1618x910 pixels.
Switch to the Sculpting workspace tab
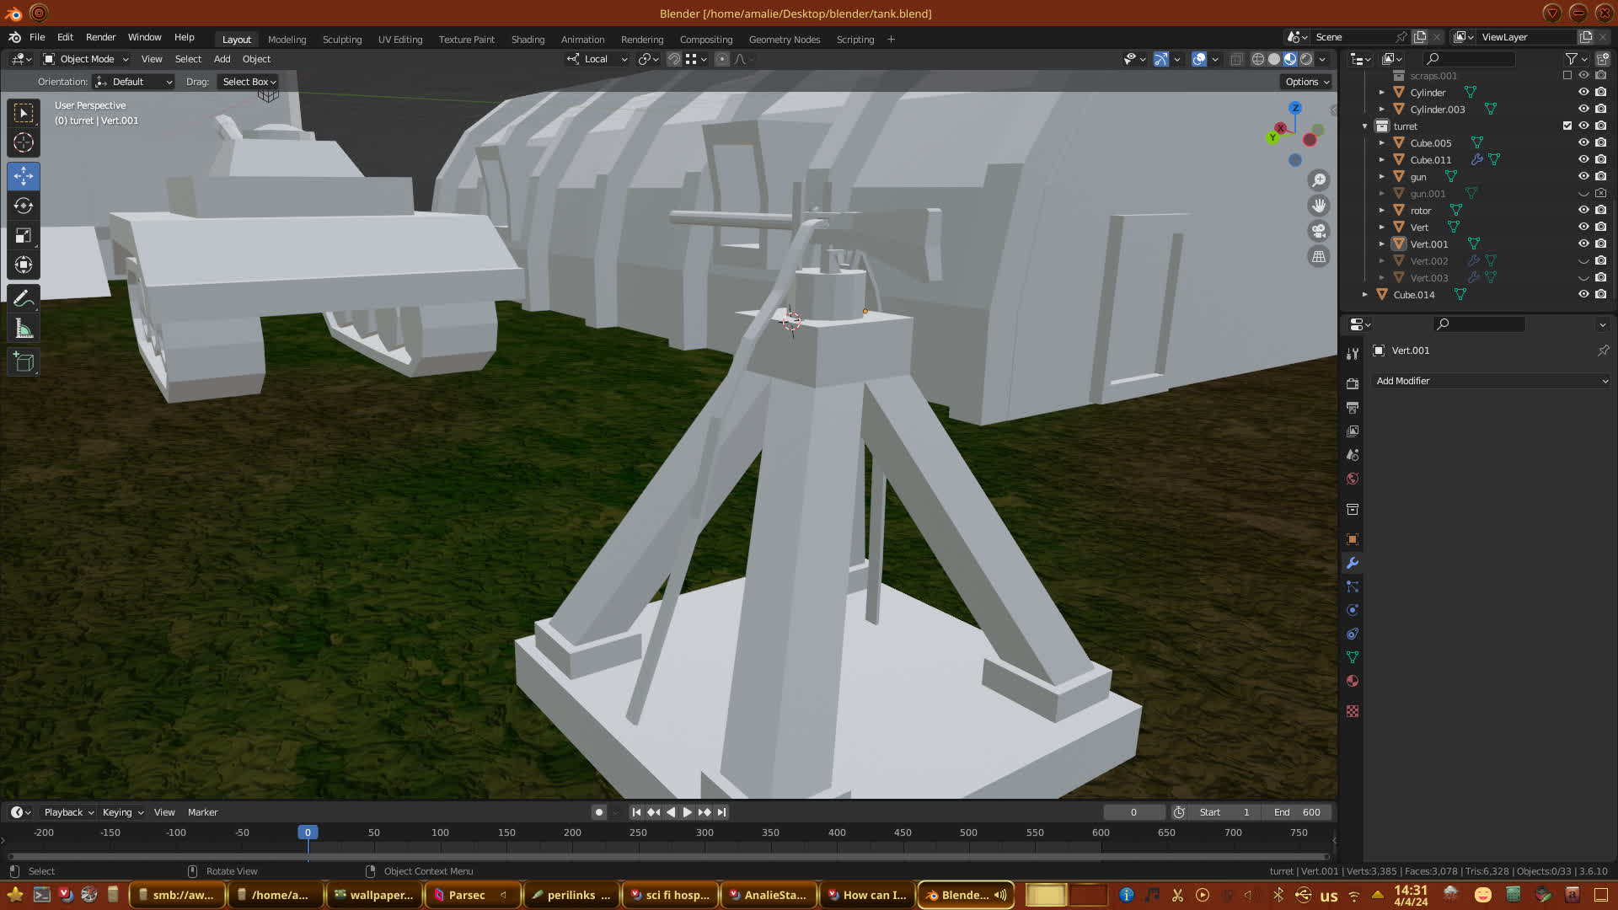tap(341, 40)
